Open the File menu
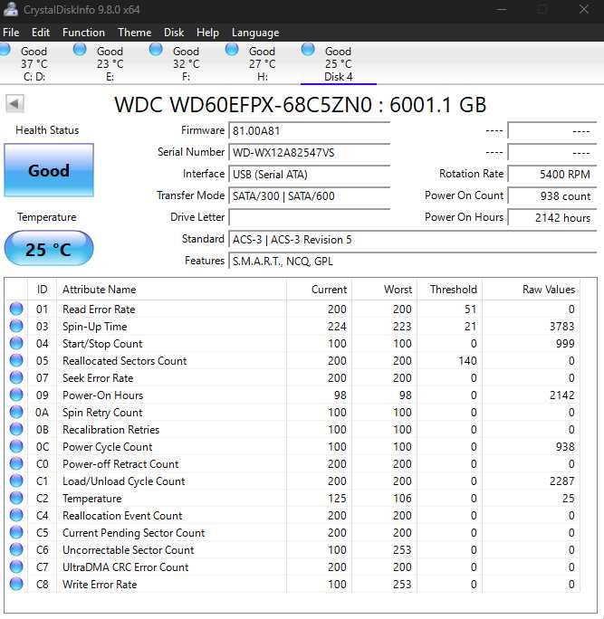This screenshot has width=604, height=619. click(x=11, y=33)
